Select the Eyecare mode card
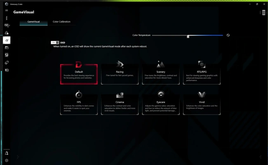 click(161, 104)
